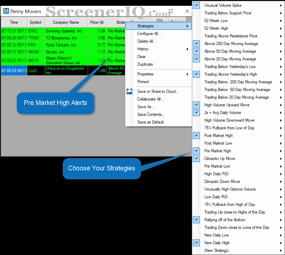Image resolution: width=285 pixels, height=255 pixels.
Task: Sort by Company Name column header
Action: pos(66,22)
